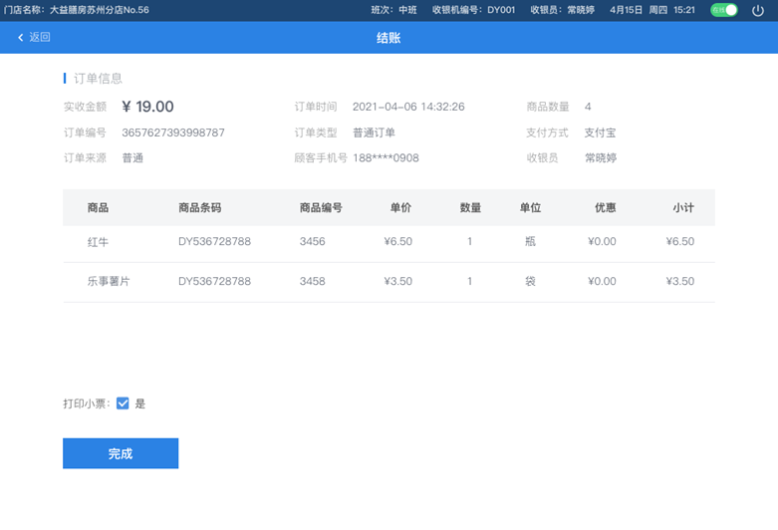Click unit price ¥6.50 for 红牛

pos(397,242)
